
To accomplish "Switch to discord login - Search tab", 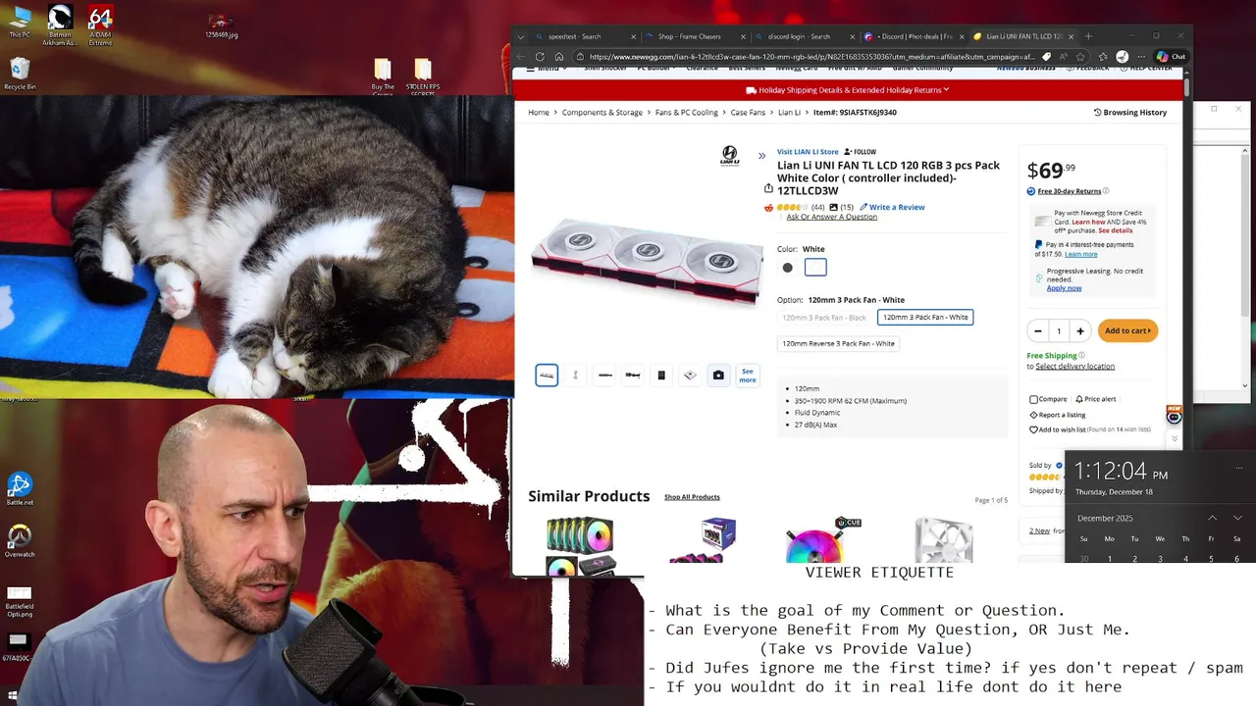I will pyautogui.click(x=806, y=36).
